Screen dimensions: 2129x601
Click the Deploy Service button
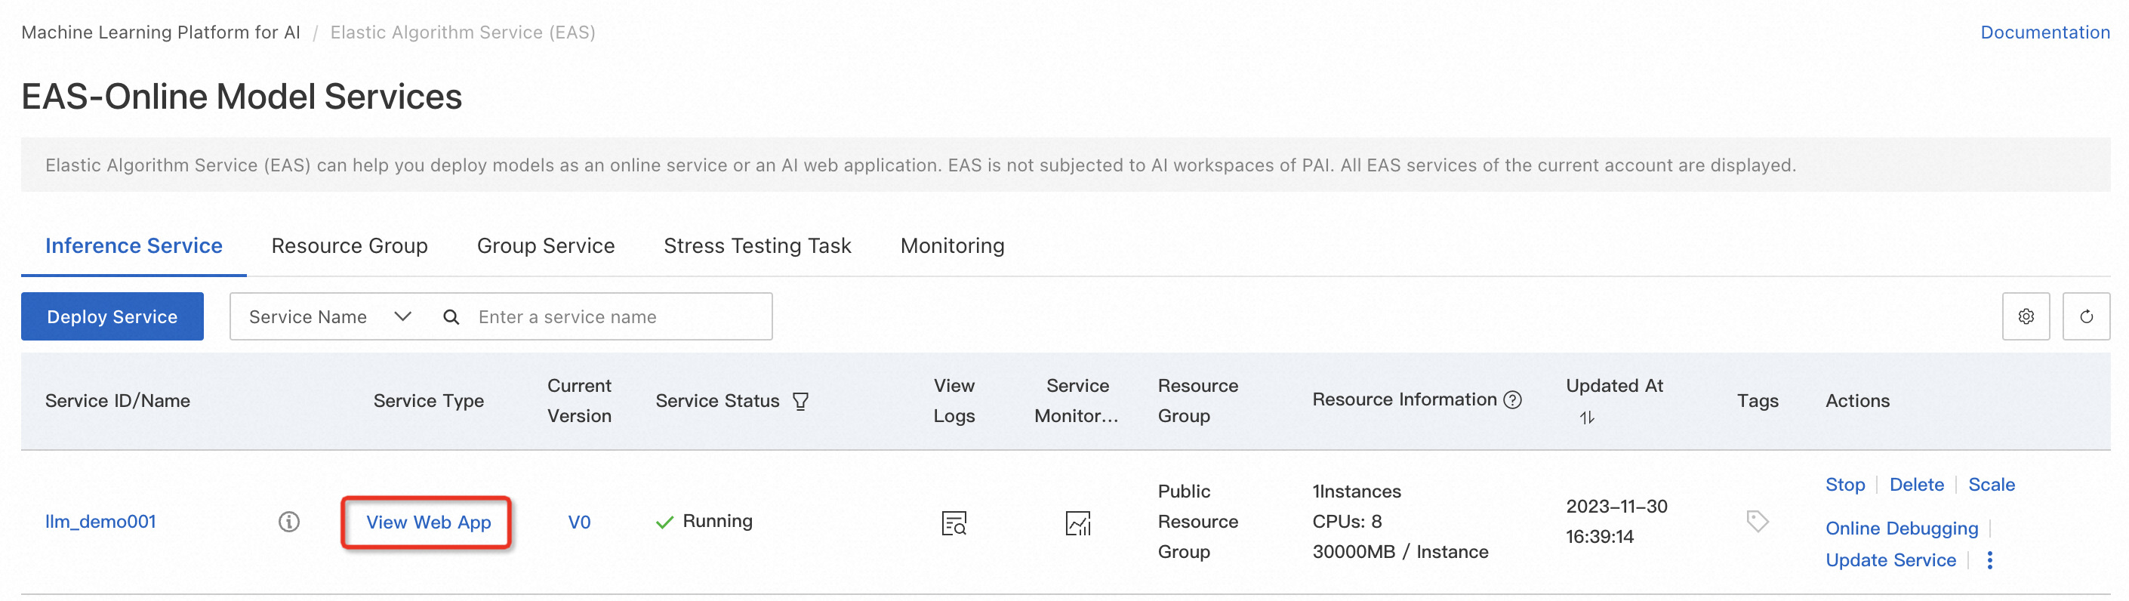tap(112, 316)
